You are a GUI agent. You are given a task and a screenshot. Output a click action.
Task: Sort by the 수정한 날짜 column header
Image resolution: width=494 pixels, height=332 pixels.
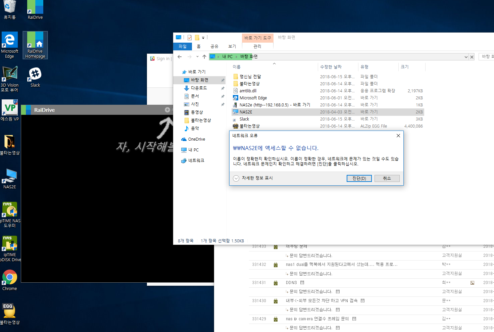(x=331, y=67)
